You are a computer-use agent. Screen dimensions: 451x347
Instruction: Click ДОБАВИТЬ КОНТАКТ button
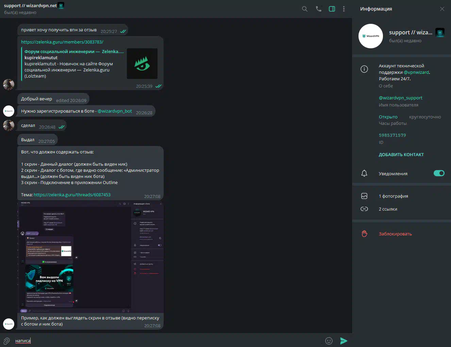[401, 154]
